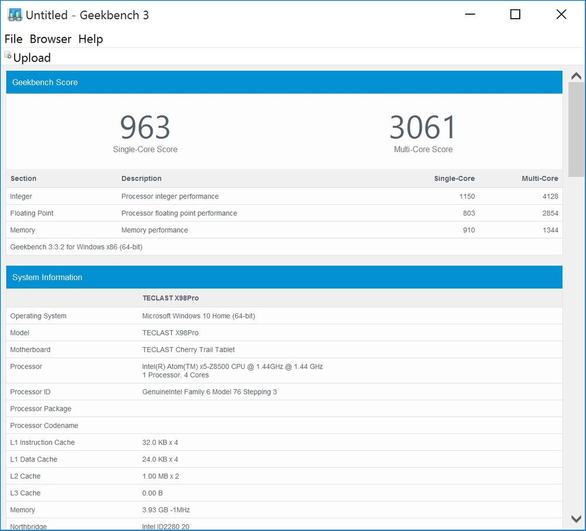Upload the benchmark results
This screenshot has width=586, height=531.
28,57
